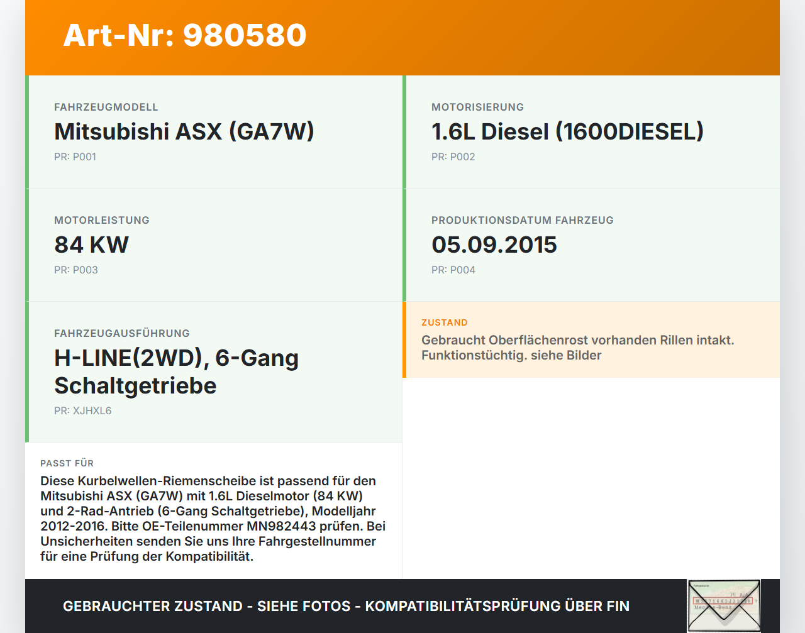Click the Art-Nr: 980580 heading
Screen dimensions: 805x633
pos(184,36)
